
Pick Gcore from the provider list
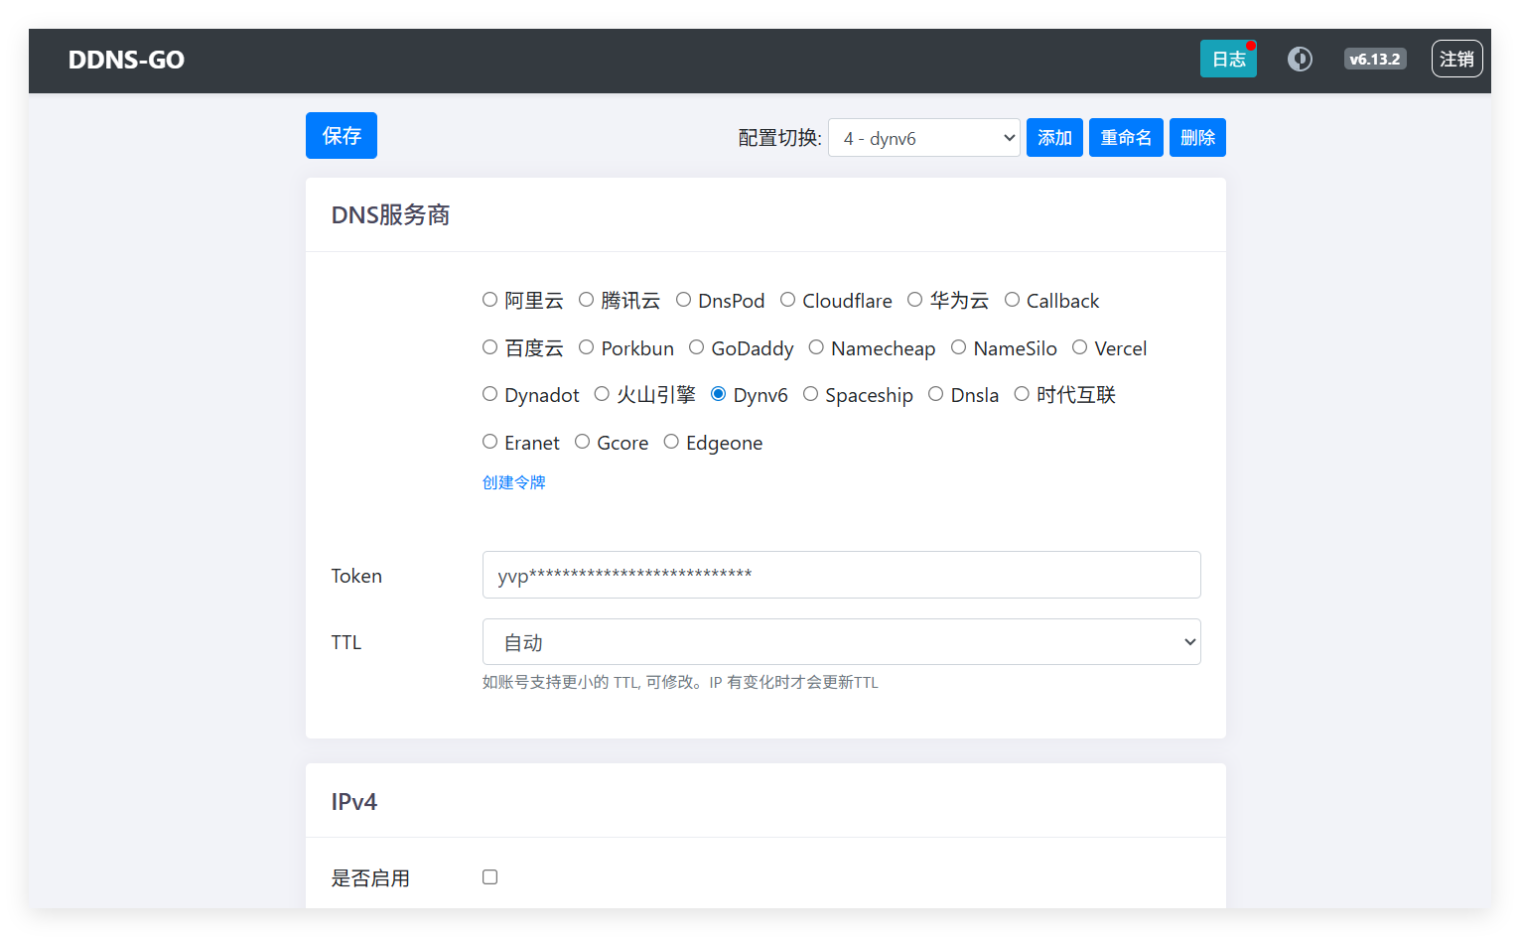[582, 442]
